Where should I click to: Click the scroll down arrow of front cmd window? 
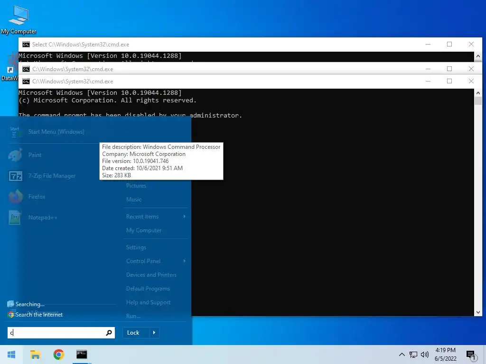tap(478, 312)
